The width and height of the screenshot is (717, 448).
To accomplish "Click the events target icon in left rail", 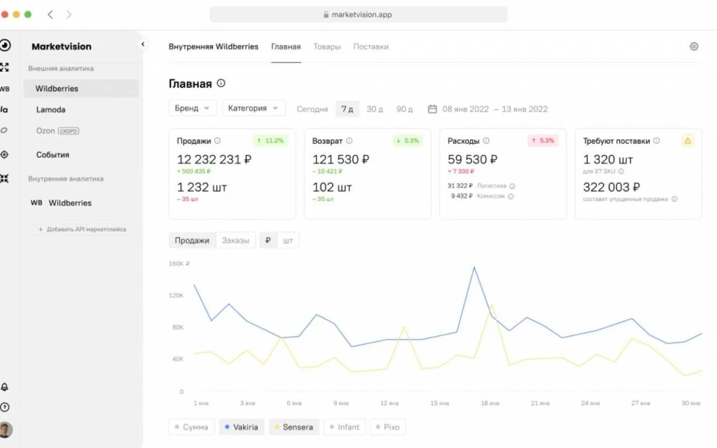I will (x=4, y=155).
